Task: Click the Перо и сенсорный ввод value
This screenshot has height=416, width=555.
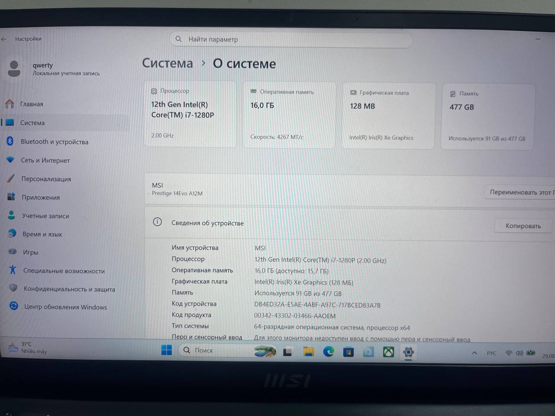Action: (x=362, y=338)
